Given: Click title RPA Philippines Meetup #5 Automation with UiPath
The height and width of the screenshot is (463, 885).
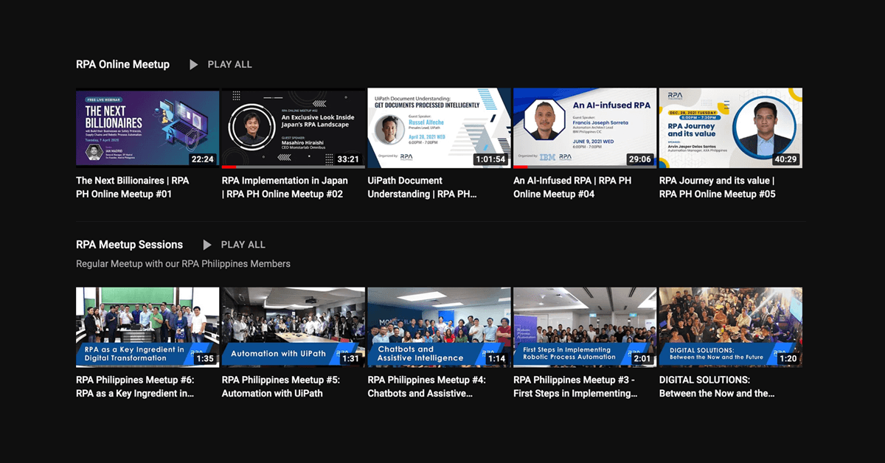Looking at the screenshot, I should point(281,386).
